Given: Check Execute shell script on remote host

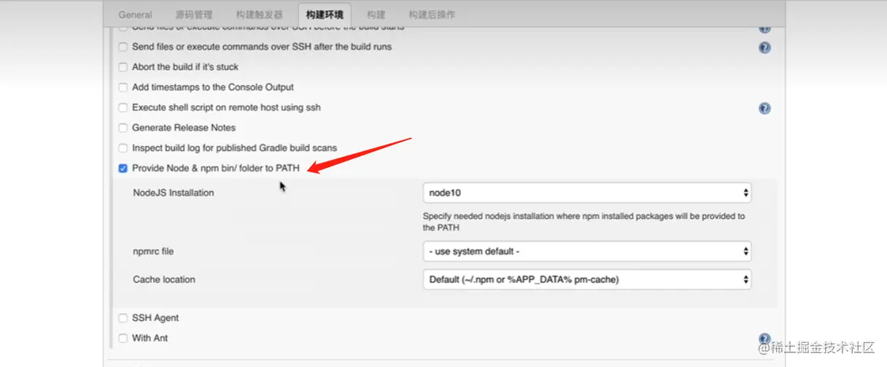Looking at the screenshot, I should click(x=123, y=108).
